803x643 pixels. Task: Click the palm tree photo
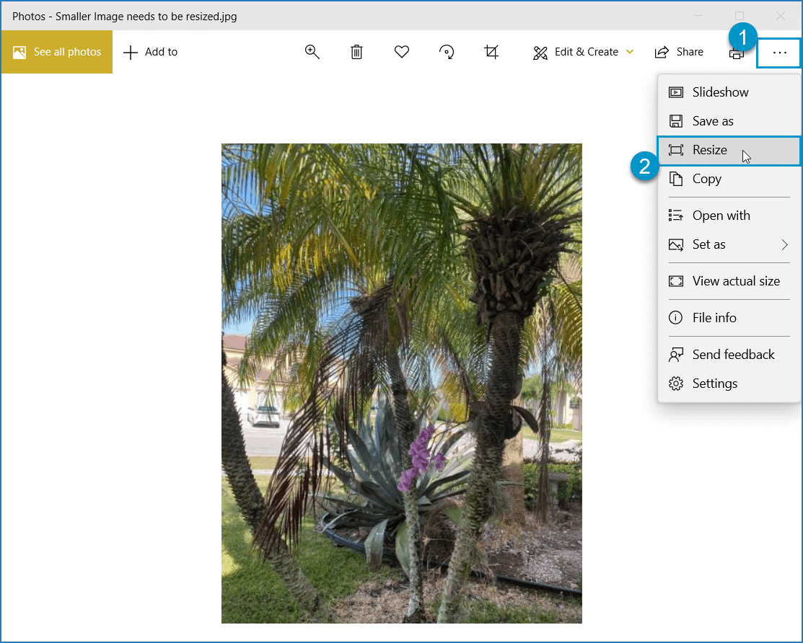pos(401,383)
